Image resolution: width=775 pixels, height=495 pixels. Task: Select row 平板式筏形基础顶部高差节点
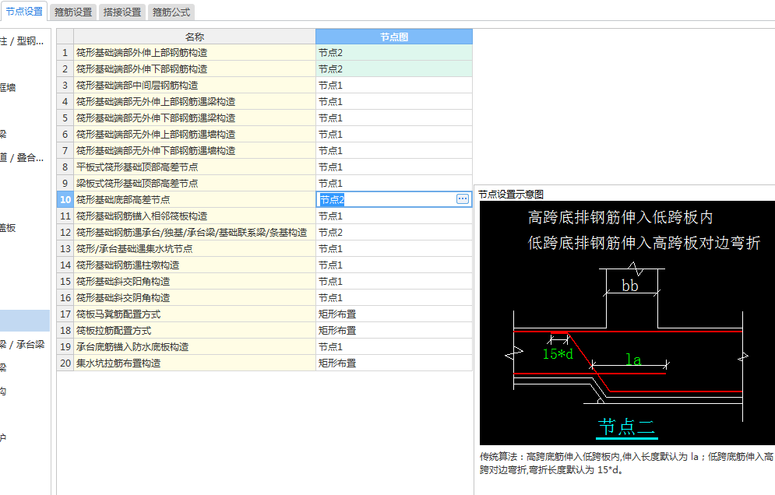tap(195, 167)
